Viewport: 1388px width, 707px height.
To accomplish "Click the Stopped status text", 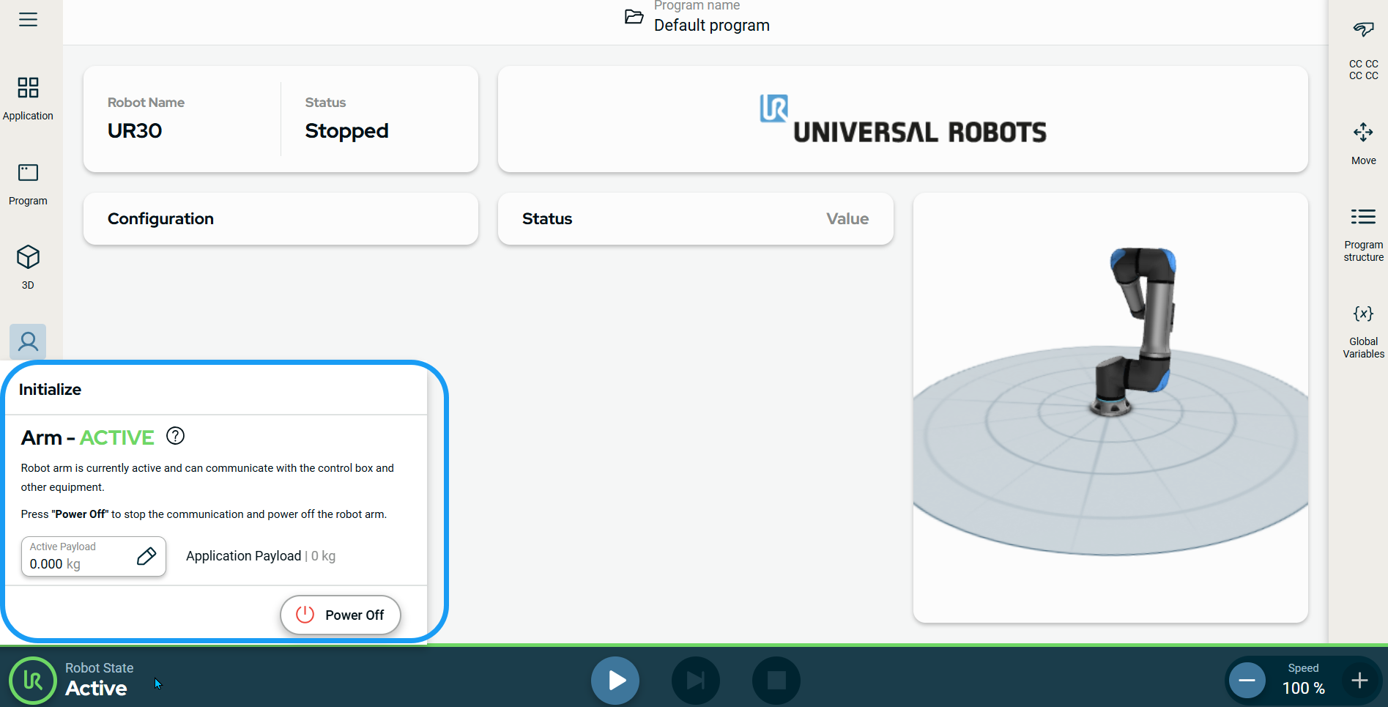I will [x=346, y=130].
